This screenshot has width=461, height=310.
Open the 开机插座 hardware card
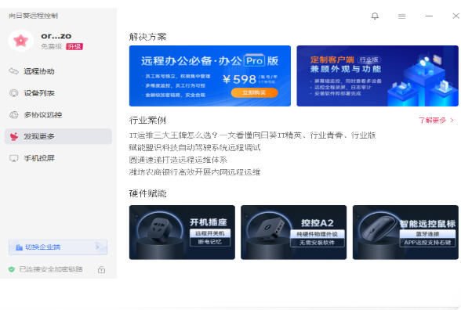[x=182, y=232]
